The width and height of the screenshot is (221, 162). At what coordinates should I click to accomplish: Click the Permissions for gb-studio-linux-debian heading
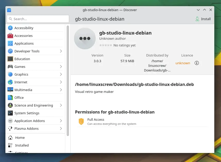pos(115,112)
